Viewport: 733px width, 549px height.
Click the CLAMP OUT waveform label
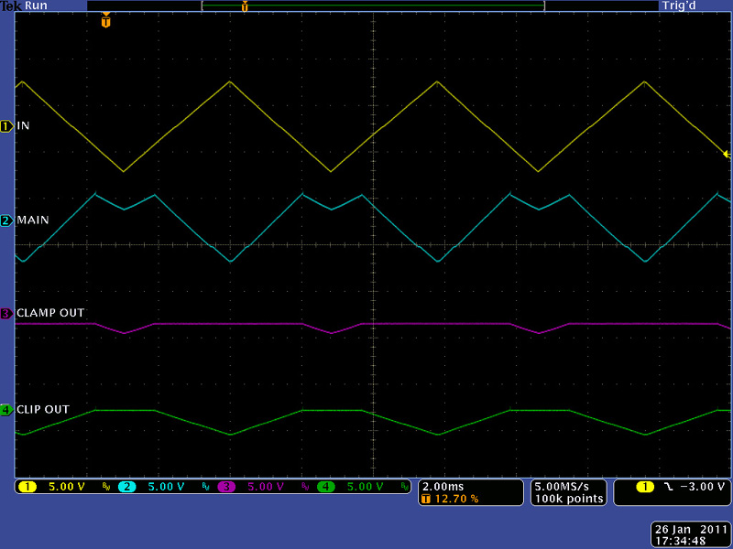50,313
